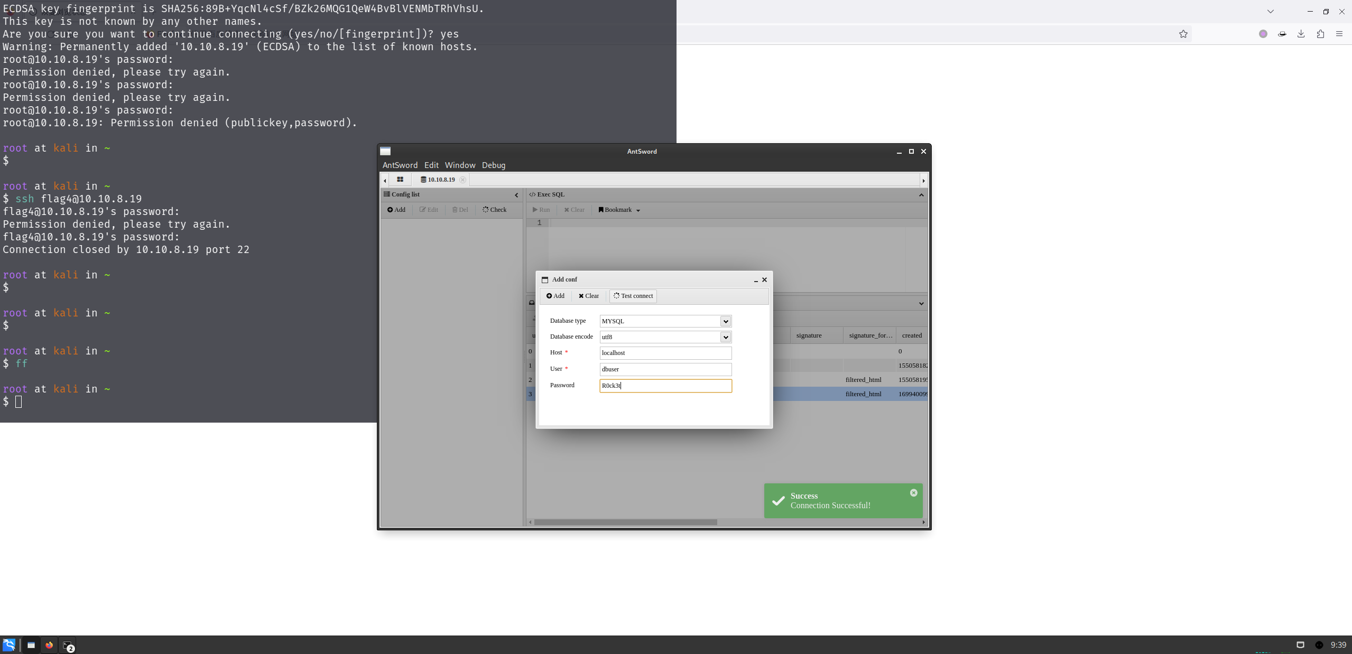The image size is (1352, 654).
Task: Open the AntSword home grid tab
Action: [400, 180]
